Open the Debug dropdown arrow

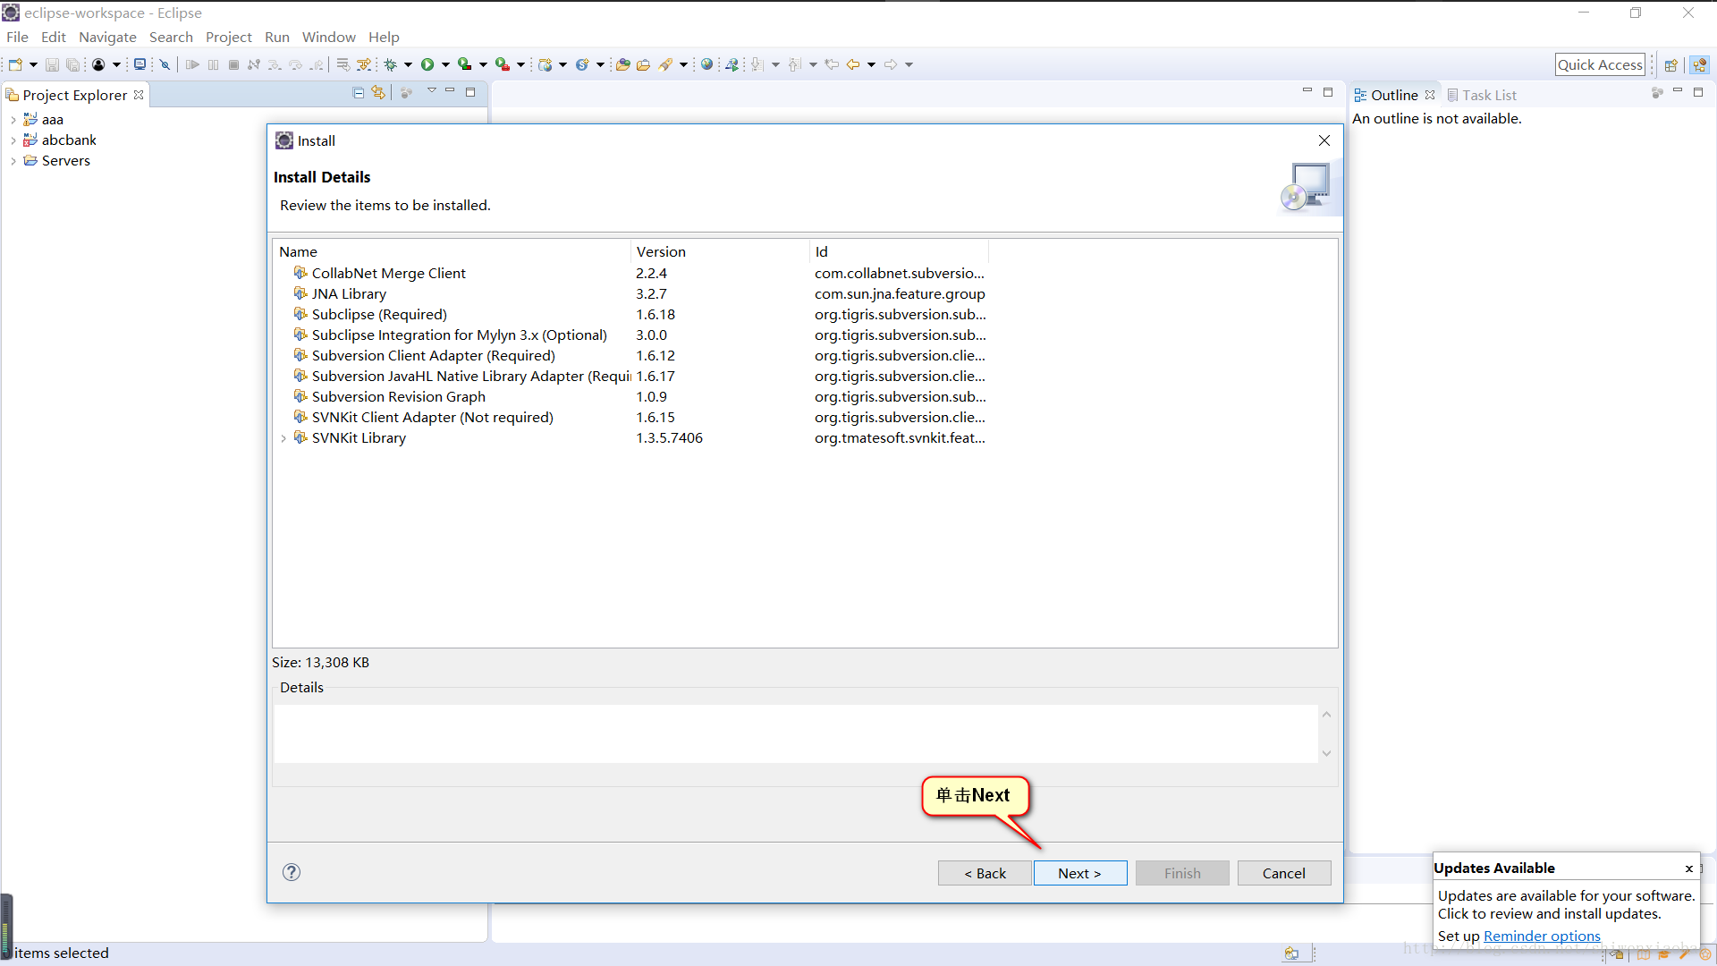coord(408,64)
